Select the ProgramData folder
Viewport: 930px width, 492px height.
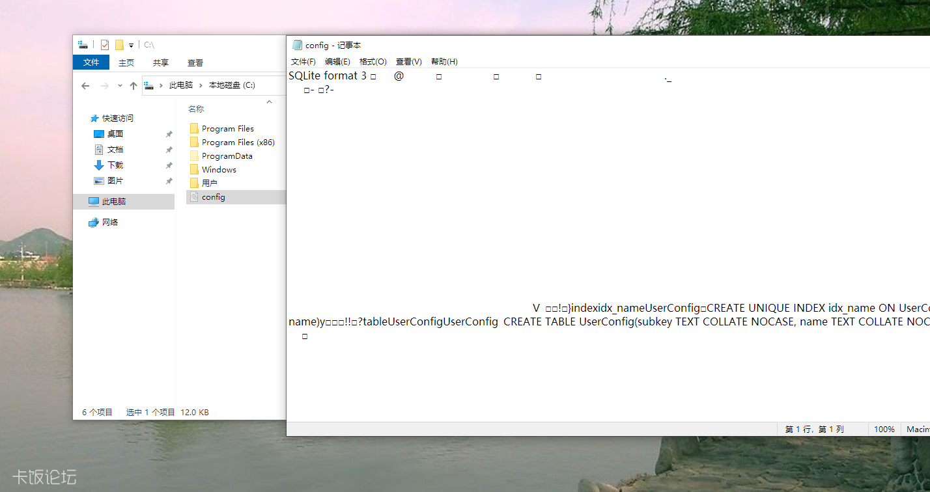(x=227, y=156)
